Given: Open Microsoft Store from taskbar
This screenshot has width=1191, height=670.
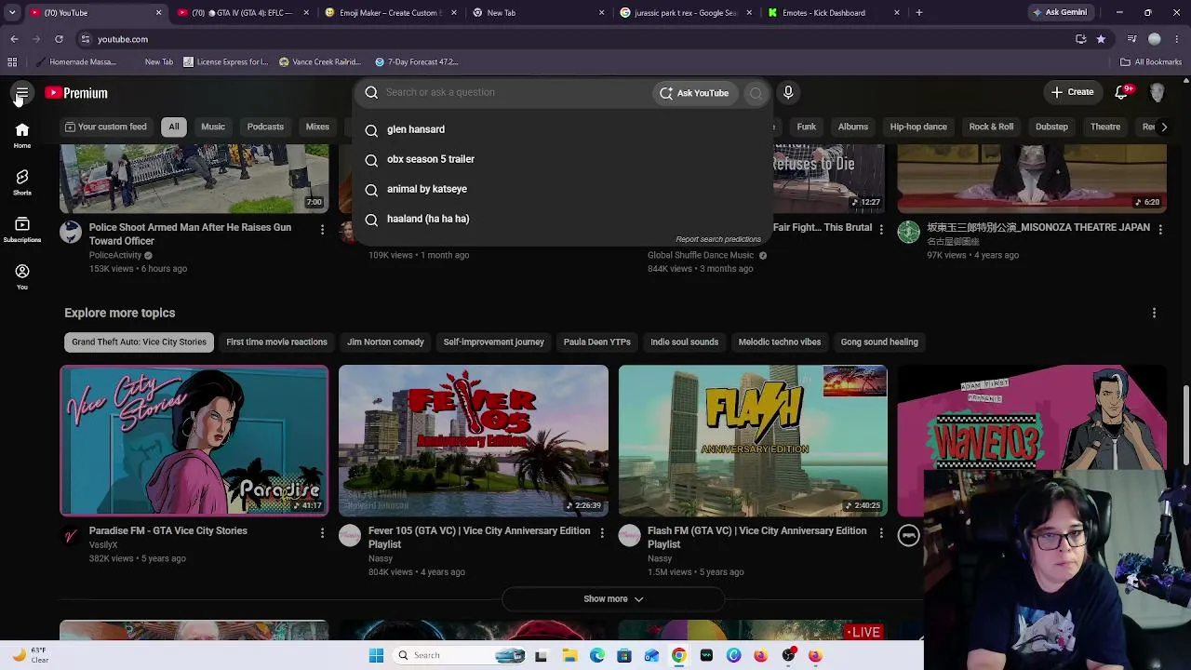Looking at the screenshot, I should point(624,655).
